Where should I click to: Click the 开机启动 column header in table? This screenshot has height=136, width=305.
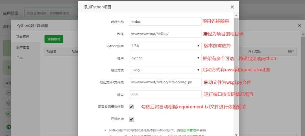(255, 51)
